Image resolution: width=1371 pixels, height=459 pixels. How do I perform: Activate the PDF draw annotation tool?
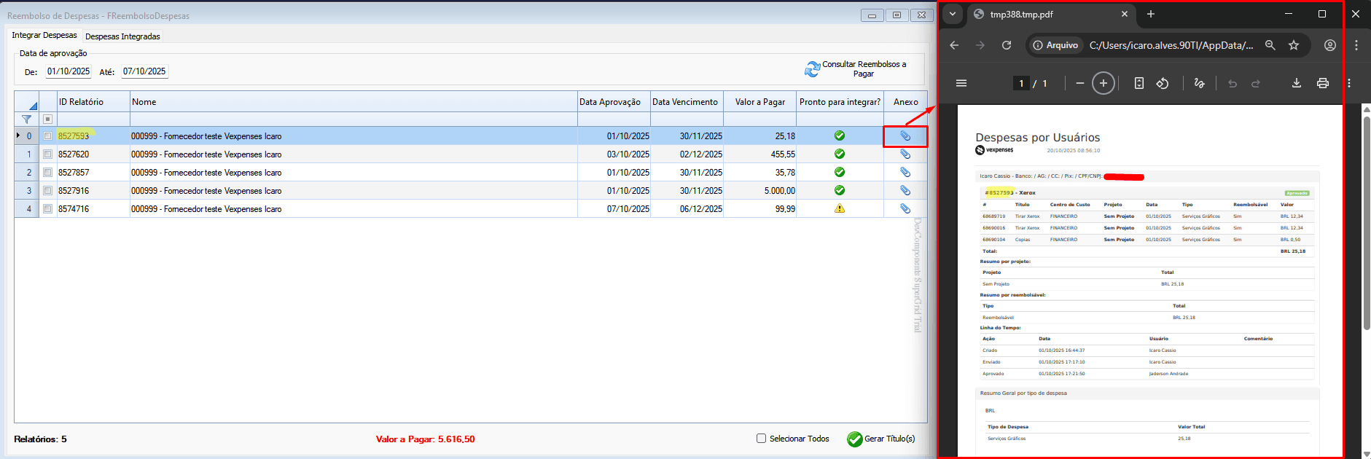(1199, 83)
